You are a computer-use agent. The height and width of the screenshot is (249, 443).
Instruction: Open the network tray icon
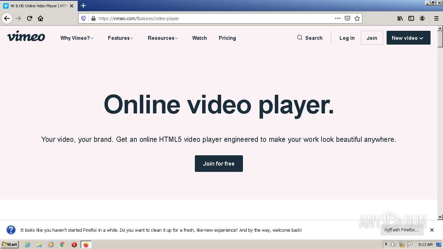[402, 245]
